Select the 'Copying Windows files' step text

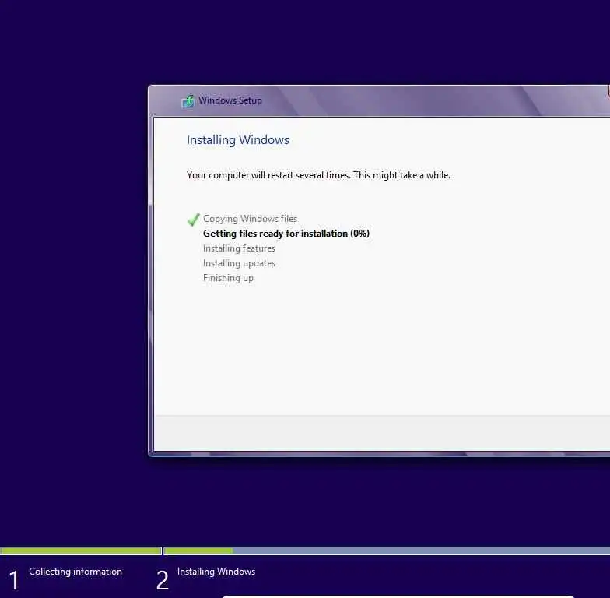pos(251,219)
